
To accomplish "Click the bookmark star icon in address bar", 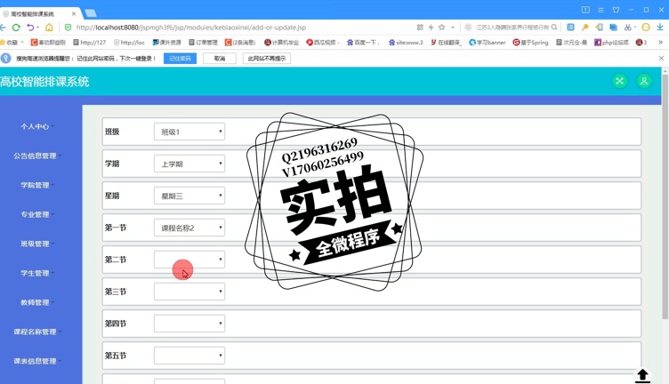I will tap(441, 28).
